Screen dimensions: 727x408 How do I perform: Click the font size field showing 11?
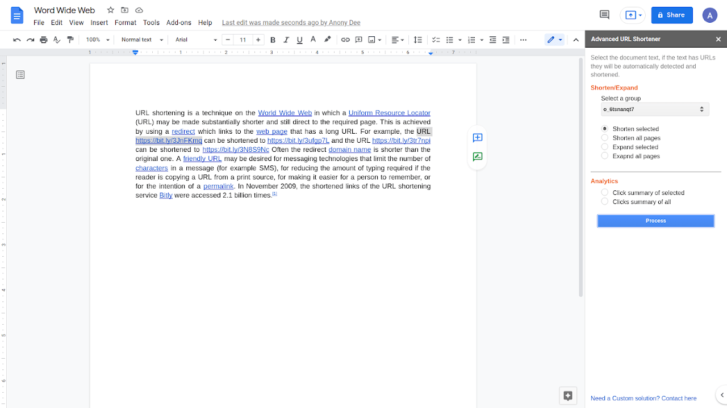click(x=243, y=40)
